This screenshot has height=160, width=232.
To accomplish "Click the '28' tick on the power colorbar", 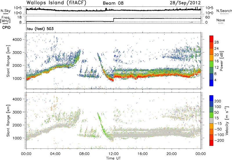I will pyautogui.click(x=216, y=42).
